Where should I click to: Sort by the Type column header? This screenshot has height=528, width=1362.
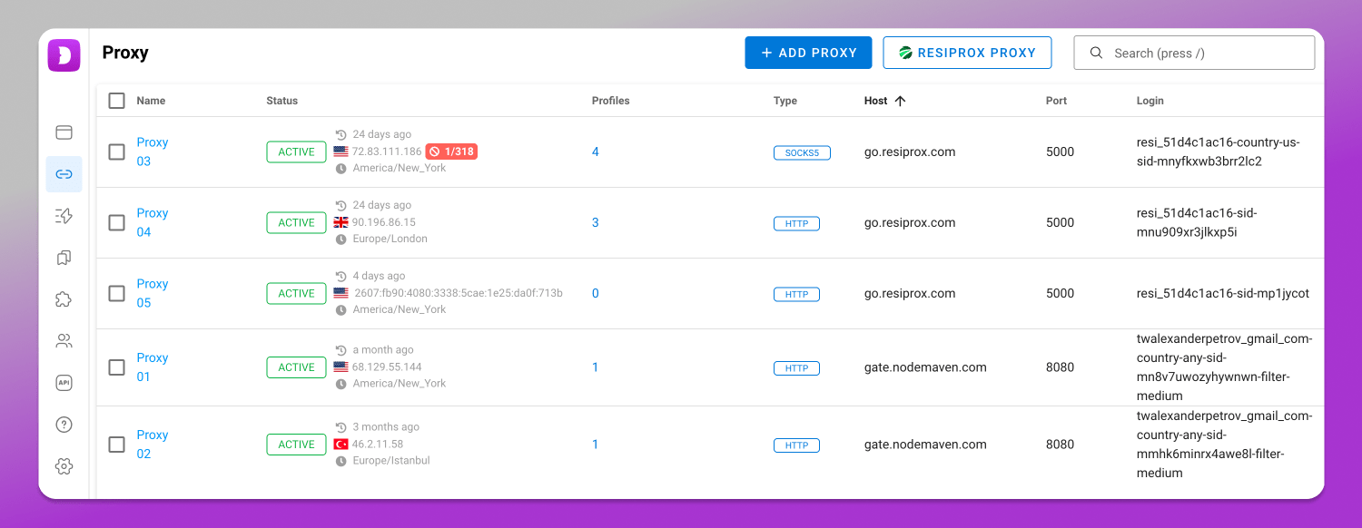pyautogui.click(x=785, y=101)
